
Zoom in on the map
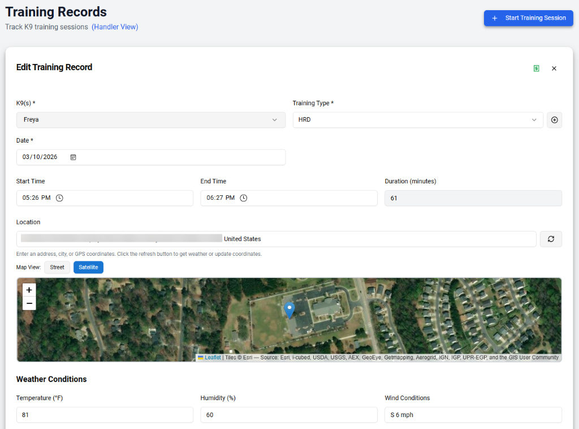[29, 290]
